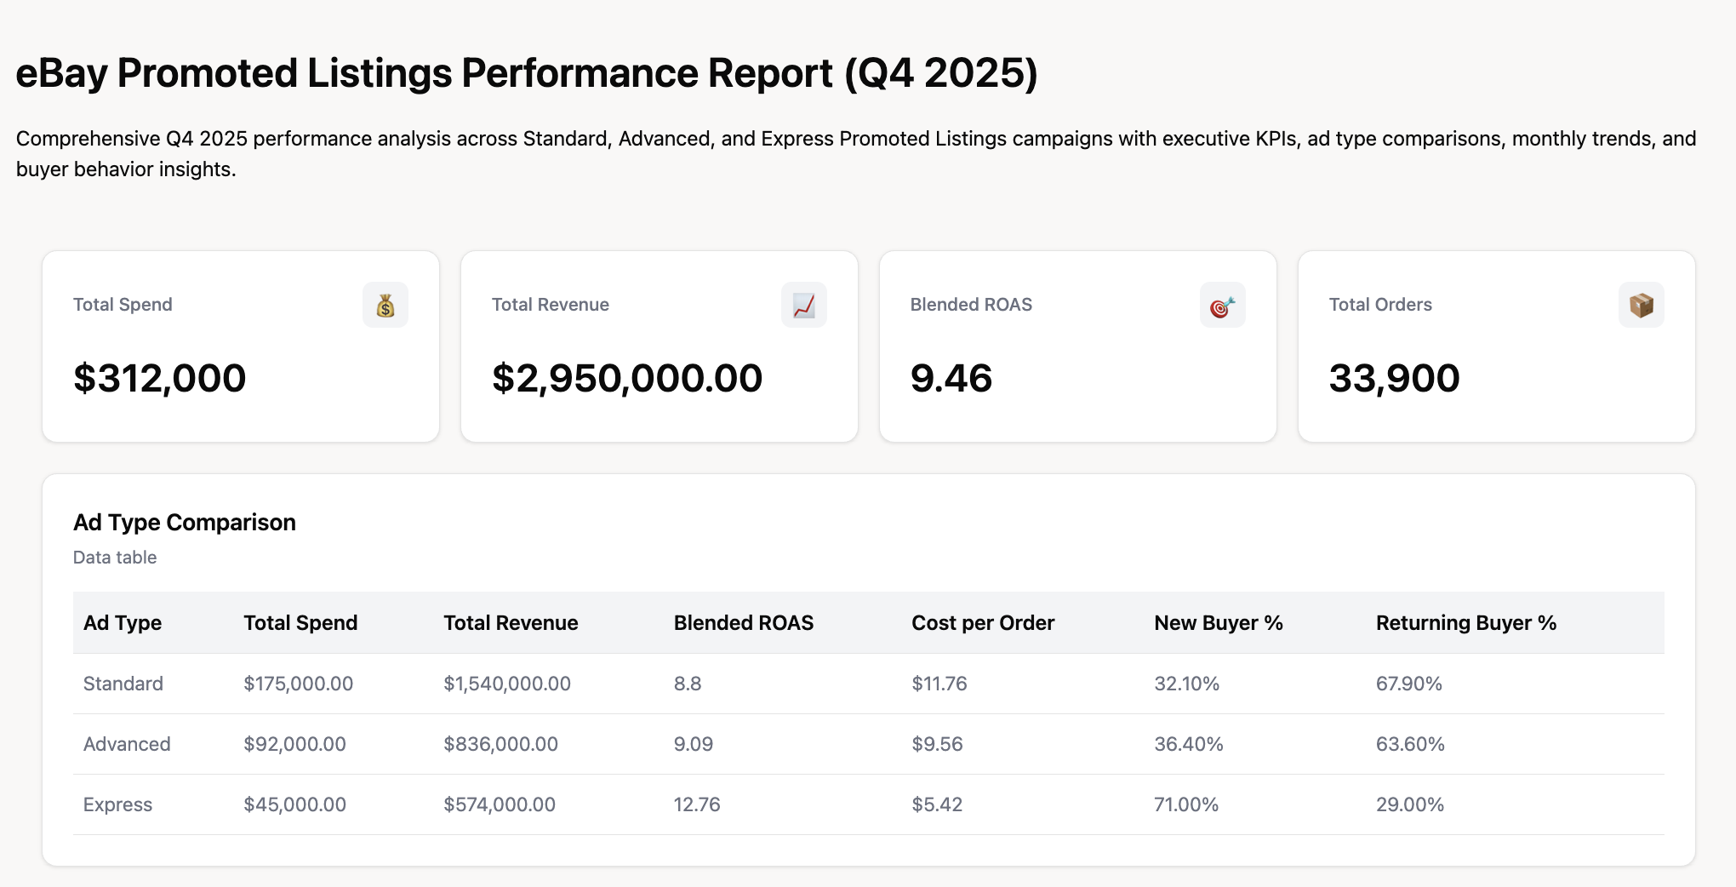Image resolution: width=1736 pixels, height=887 pixels.
Task: Click the money bag icon on Total Spend card
Action: (x=385, y=305)
